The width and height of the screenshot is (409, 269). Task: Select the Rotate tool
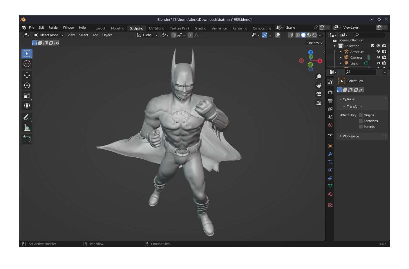[27, 85]
